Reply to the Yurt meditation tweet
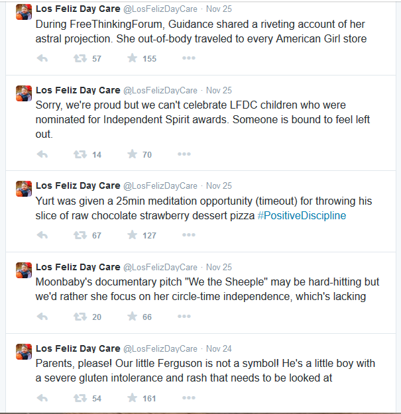Screen dimensions: 401x414 [x=42, y=235]
